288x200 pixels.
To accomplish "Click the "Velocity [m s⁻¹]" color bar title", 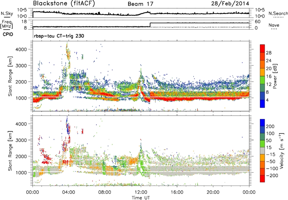I will 282,151.
